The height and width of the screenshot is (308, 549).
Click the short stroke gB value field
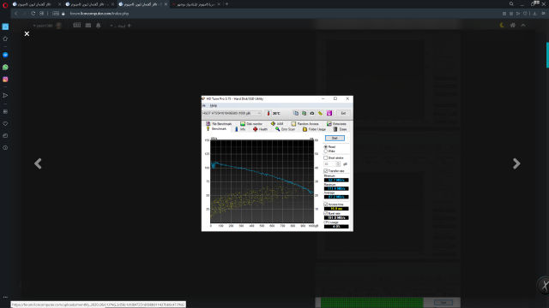point(329,163)
